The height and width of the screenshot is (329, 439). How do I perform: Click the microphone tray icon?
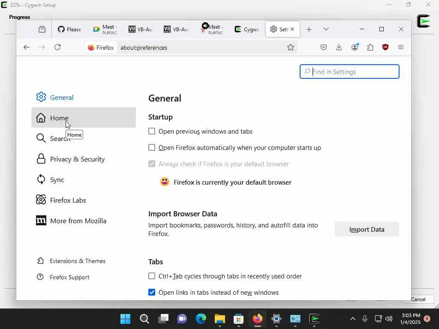point(365,318)
